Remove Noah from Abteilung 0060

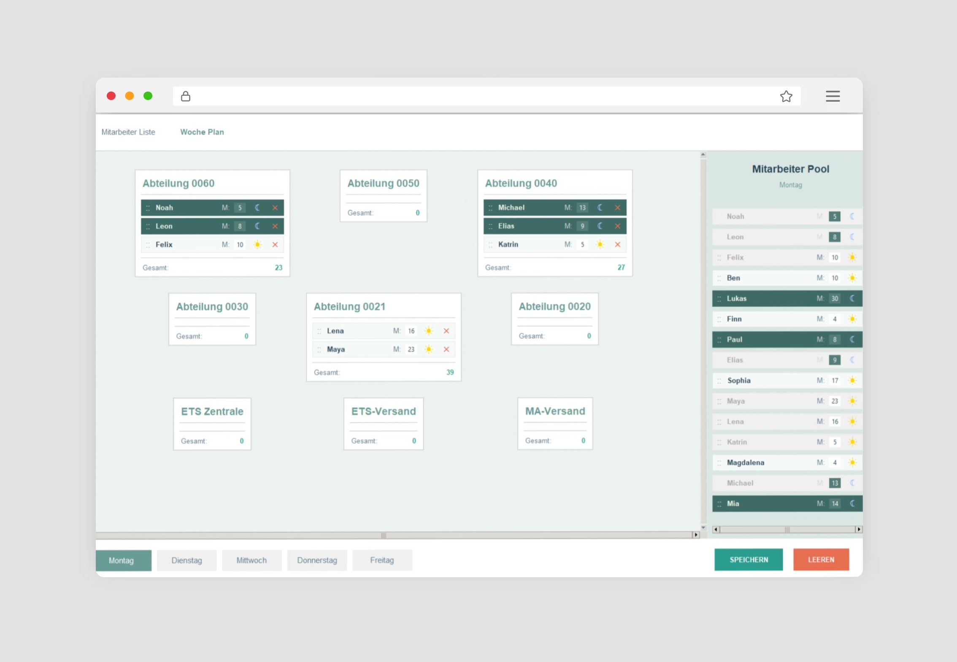click(x=275, y=208)
